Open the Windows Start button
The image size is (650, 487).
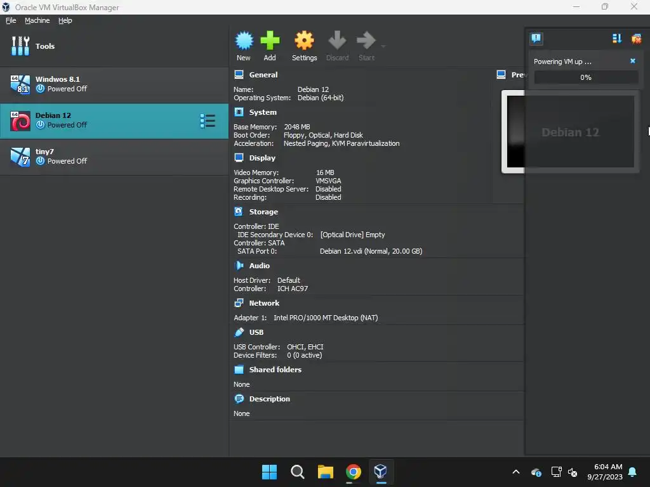click(x=269, y=472)
